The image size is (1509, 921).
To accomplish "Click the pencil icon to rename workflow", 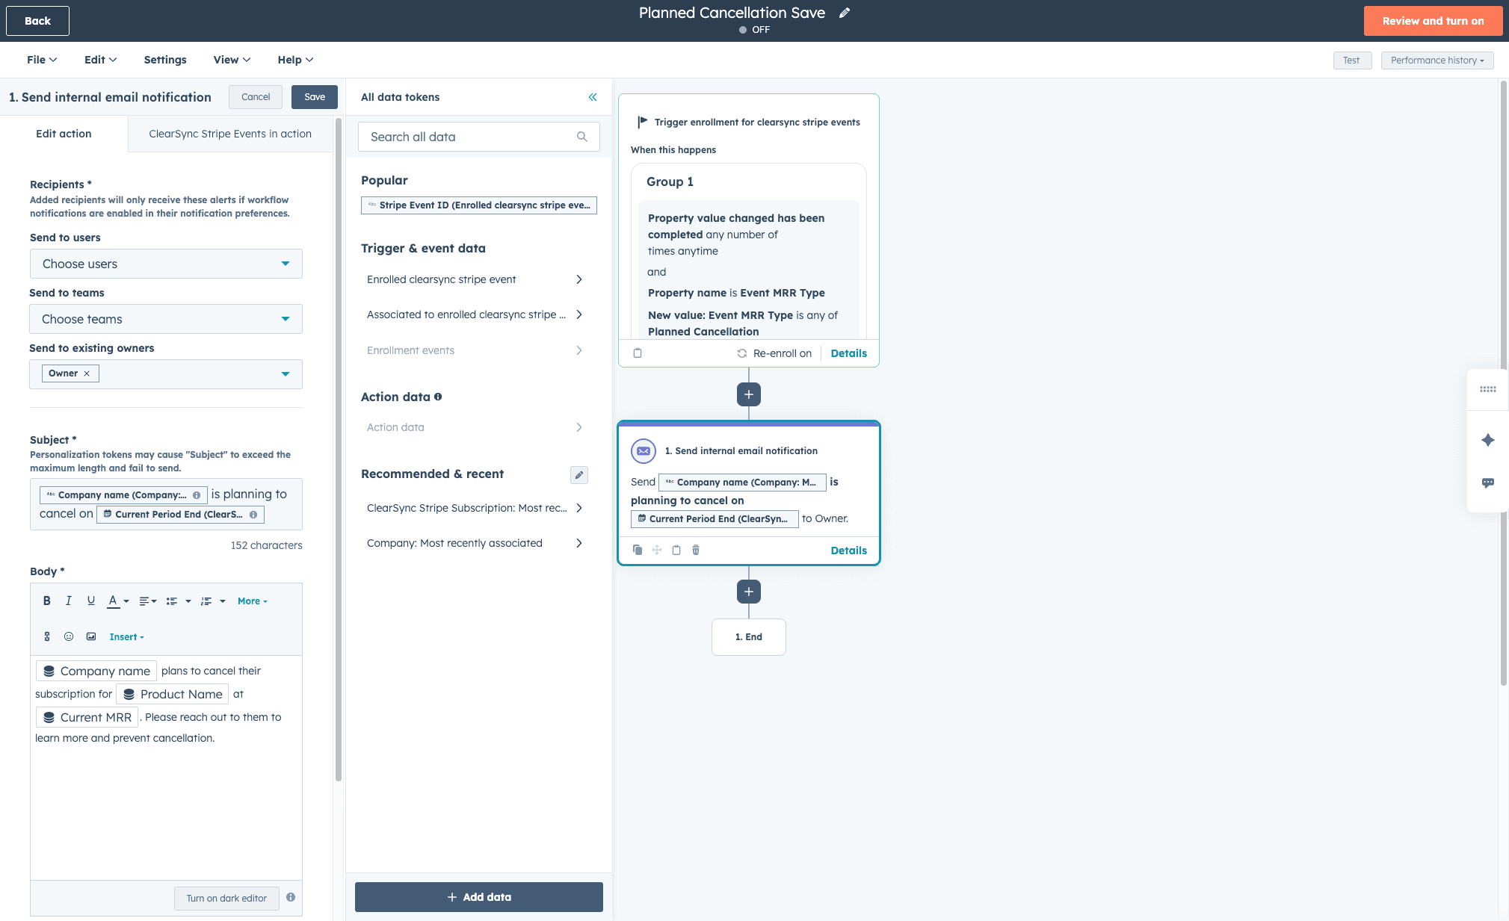I will point(845,13).
